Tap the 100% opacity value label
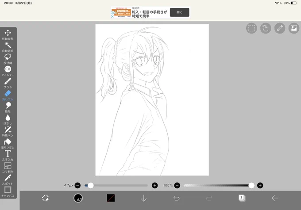This screenshot has height=210, width=301. 168,185
